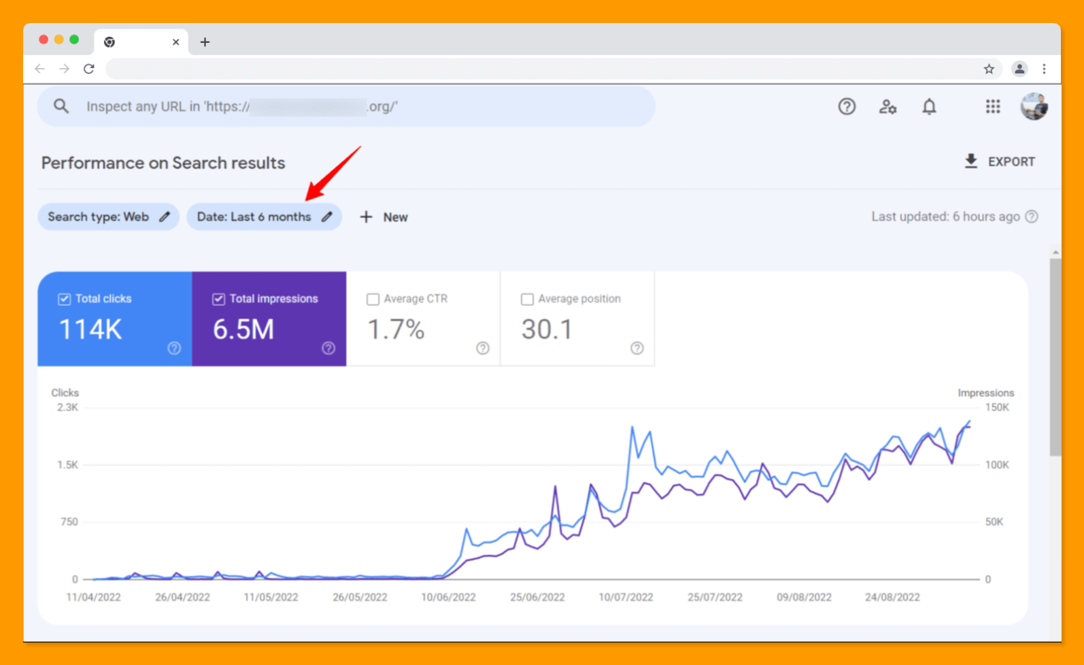Image resolution: width=1084 pixels, height=665 pixels.
Task: Add a New filter
Action: (384, 217)
